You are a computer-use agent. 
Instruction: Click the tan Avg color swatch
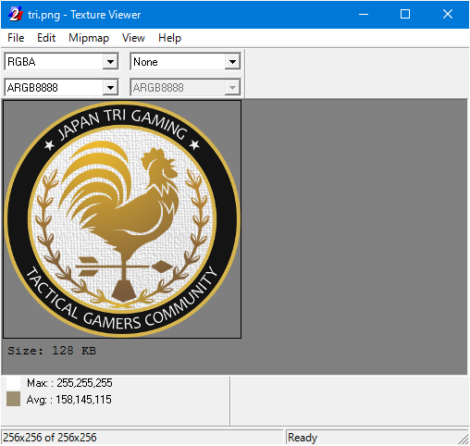coord(13,399)
